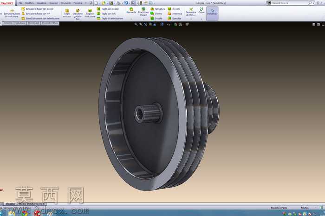Select Taglio in rivoluzione tool
The height and width of the screenshot is (216, 325).
(x=90, y=13)
